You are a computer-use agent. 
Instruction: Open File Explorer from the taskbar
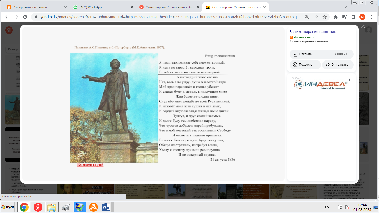coord(52,207)
